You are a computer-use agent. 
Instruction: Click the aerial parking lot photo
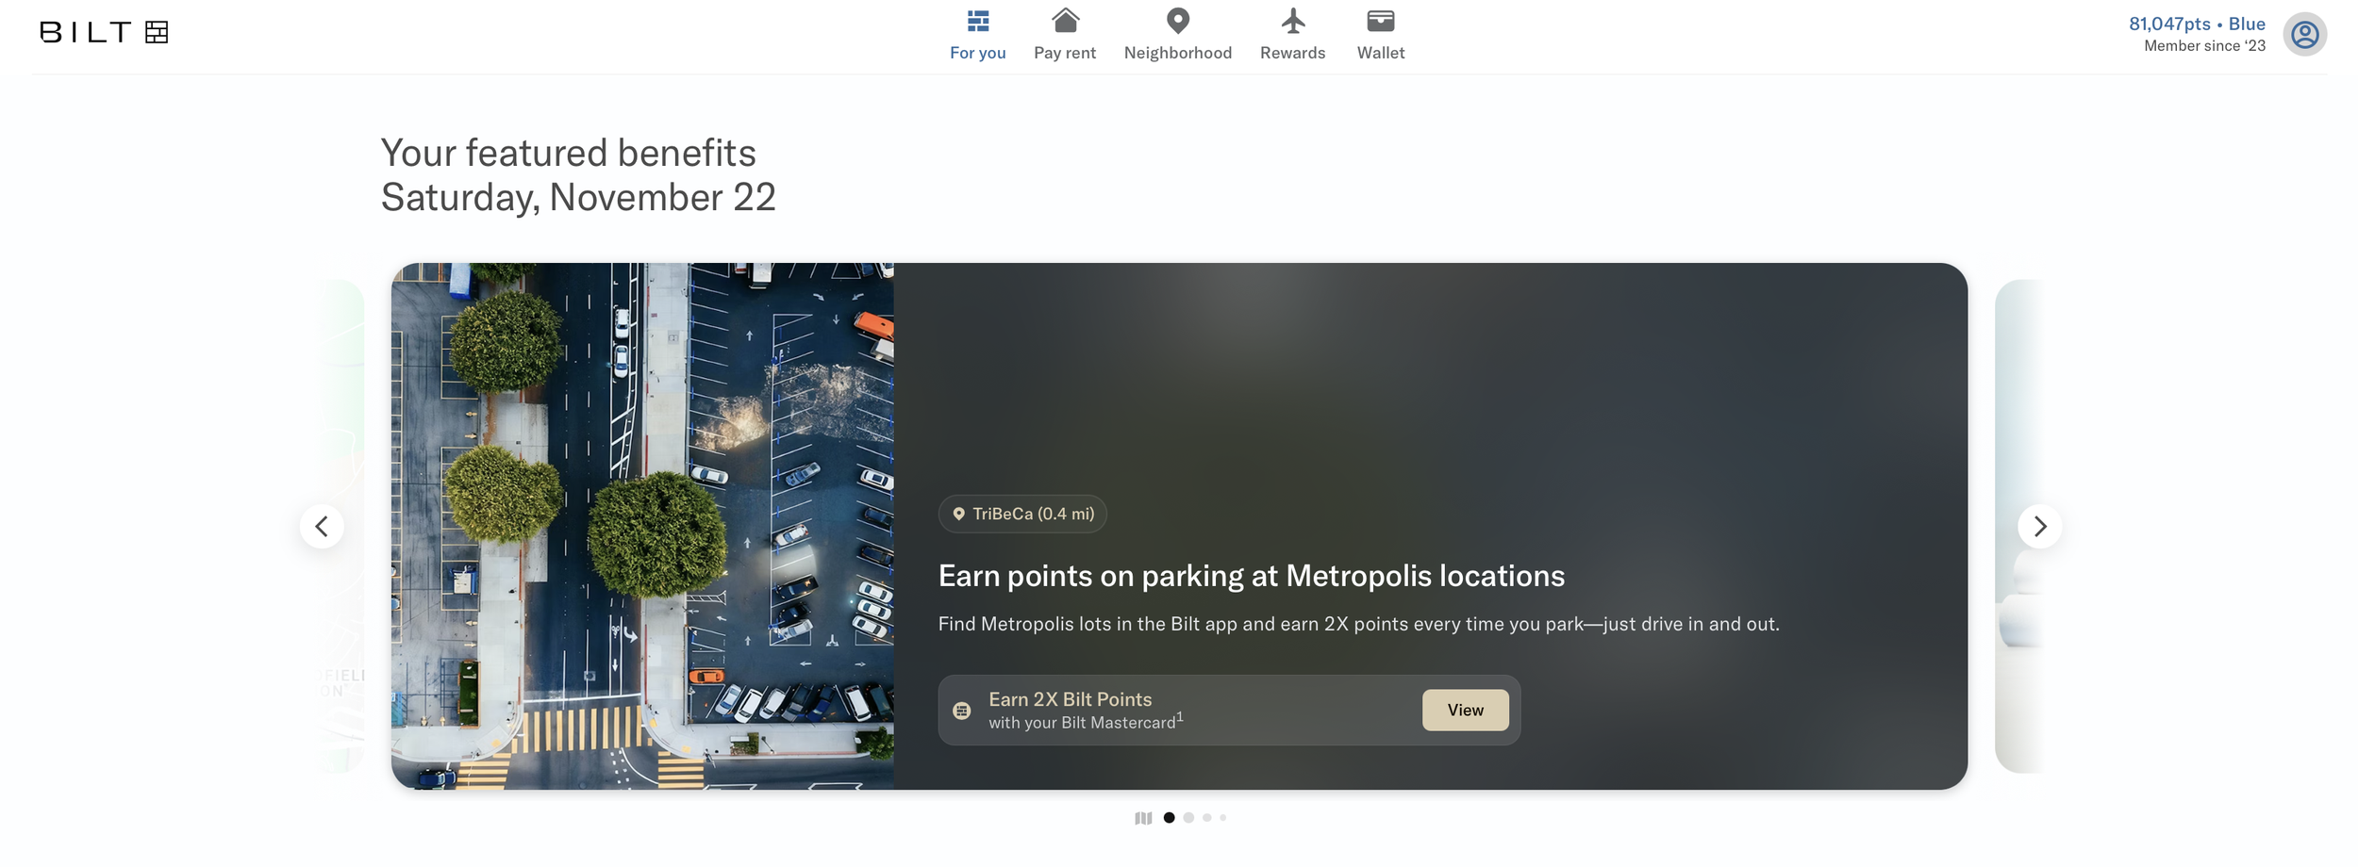tap(642, 526)
